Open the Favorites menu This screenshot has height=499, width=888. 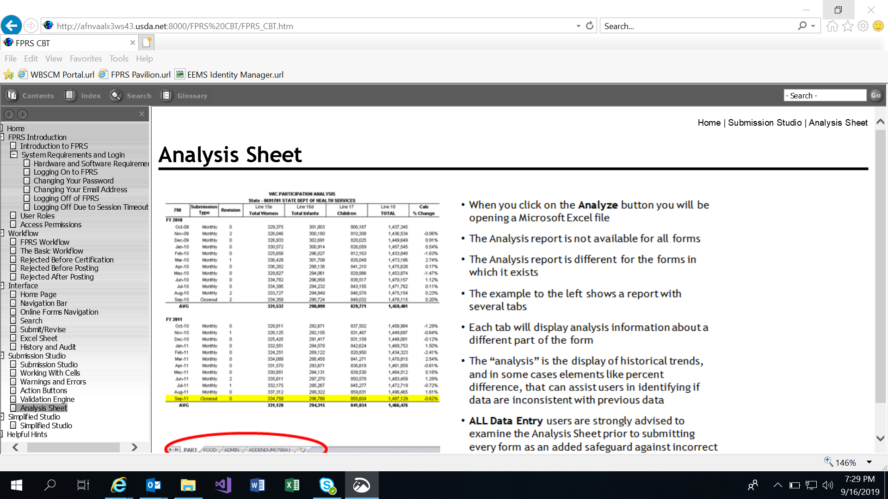coord(86,59)
